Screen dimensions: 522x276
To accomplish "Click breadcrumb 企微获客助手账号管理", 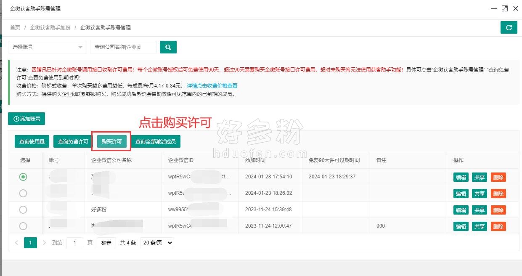I will (106, 28).
